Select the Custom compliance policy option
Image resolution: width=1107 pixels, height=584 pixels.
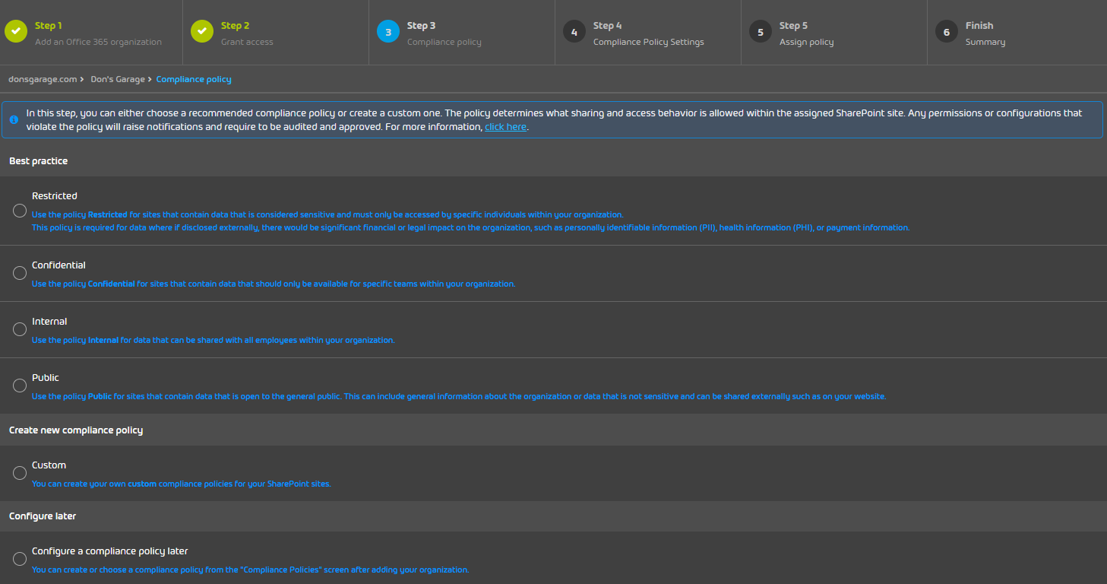20,473
